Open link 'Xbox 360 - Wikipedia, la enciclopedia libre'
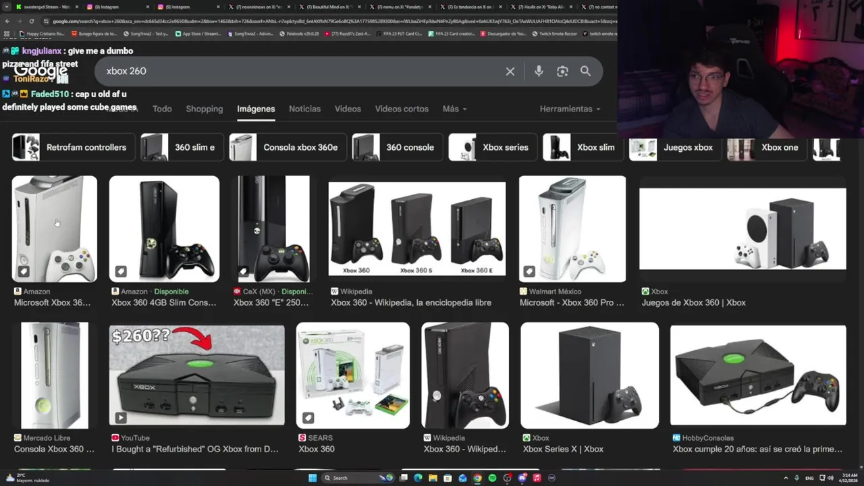864x486 pixels. (411, 302)
